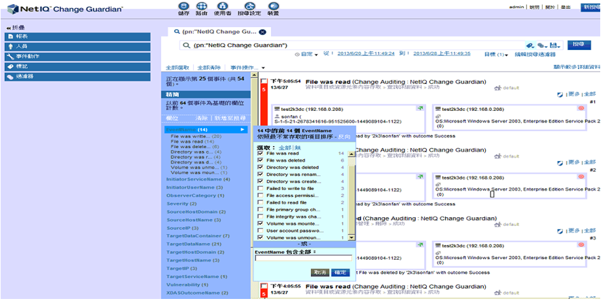Check the 'User account passwo...' checkbox
The height and width of the screenshot is (301, 607).
pos(260,231)
